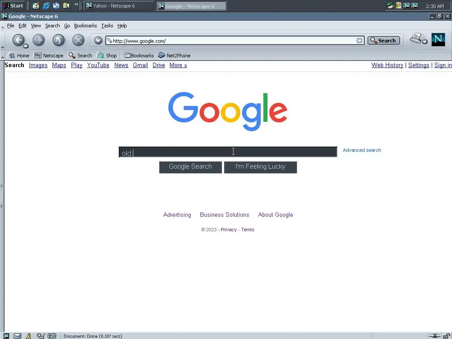Image resolution: width=452 pixels, height=339 pixels.
Task: Click the Netscape N throbber logo
Action: tap(438, 39)
